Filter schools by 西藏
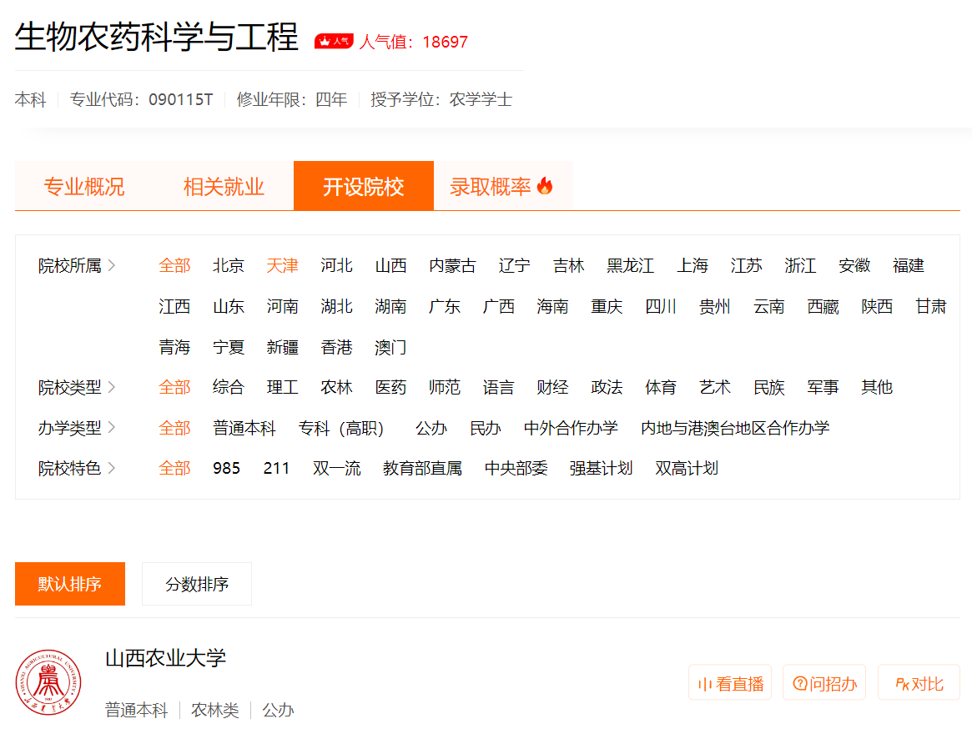The width and height of the screenshot is (972, 739). coord(823,306)
